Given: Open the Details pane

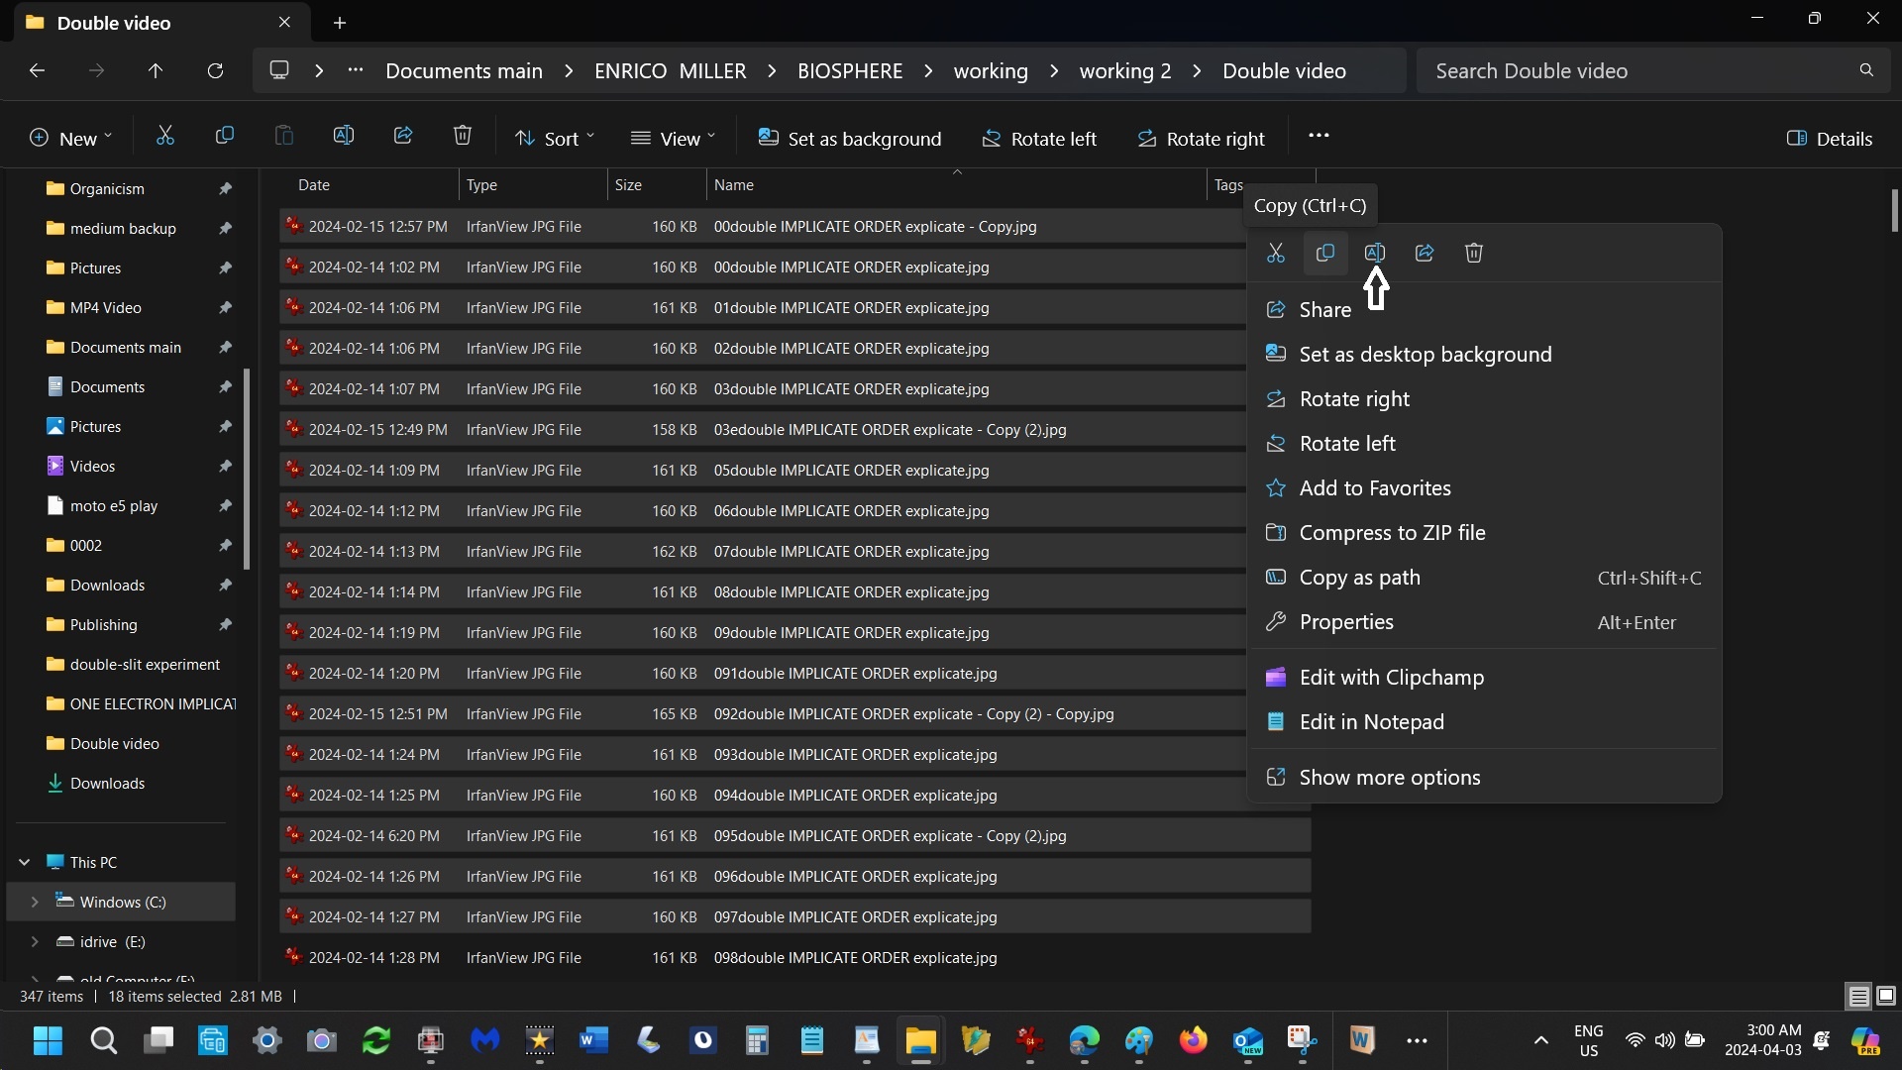Looking at the screenshot, I should 1829,138.
